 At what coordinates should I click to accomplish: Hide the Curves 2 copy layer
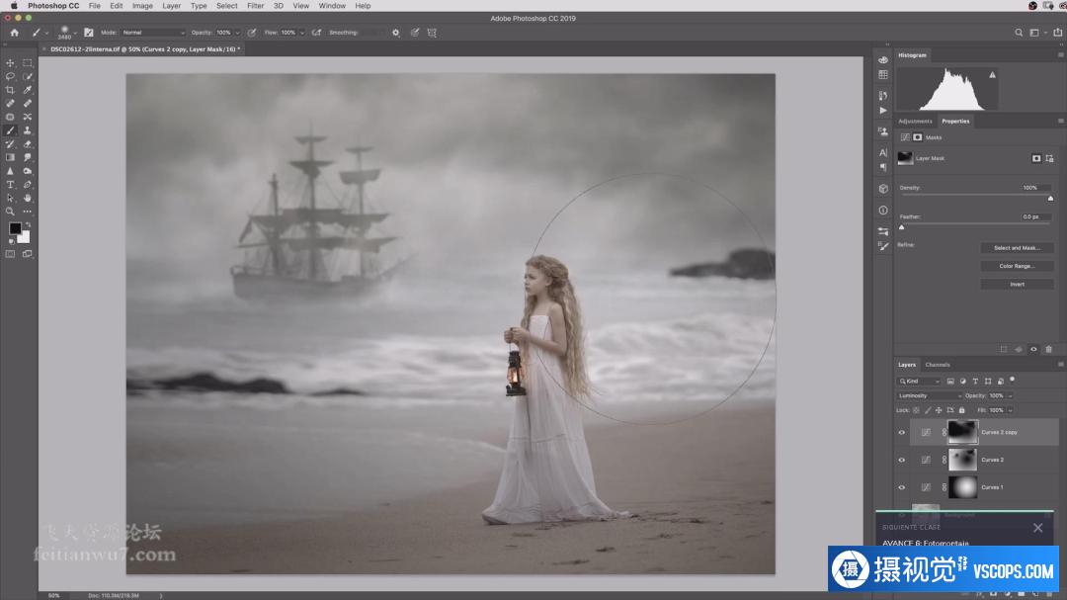click(x=902, y=433)
